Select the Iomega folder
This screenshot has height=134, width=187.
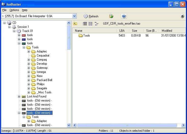pos(41,72)
